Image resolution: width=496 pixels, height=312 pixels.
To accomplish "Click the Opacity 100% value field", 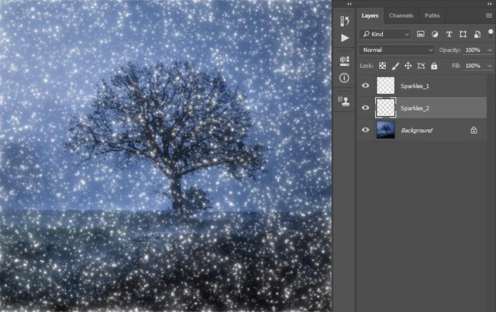I will pos(474,50).
